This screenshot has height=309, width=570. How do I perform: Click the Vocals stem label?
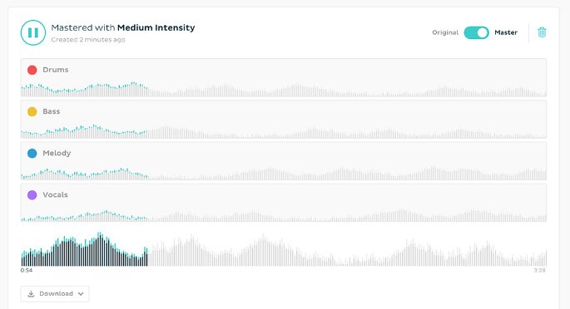pos(55,194)
